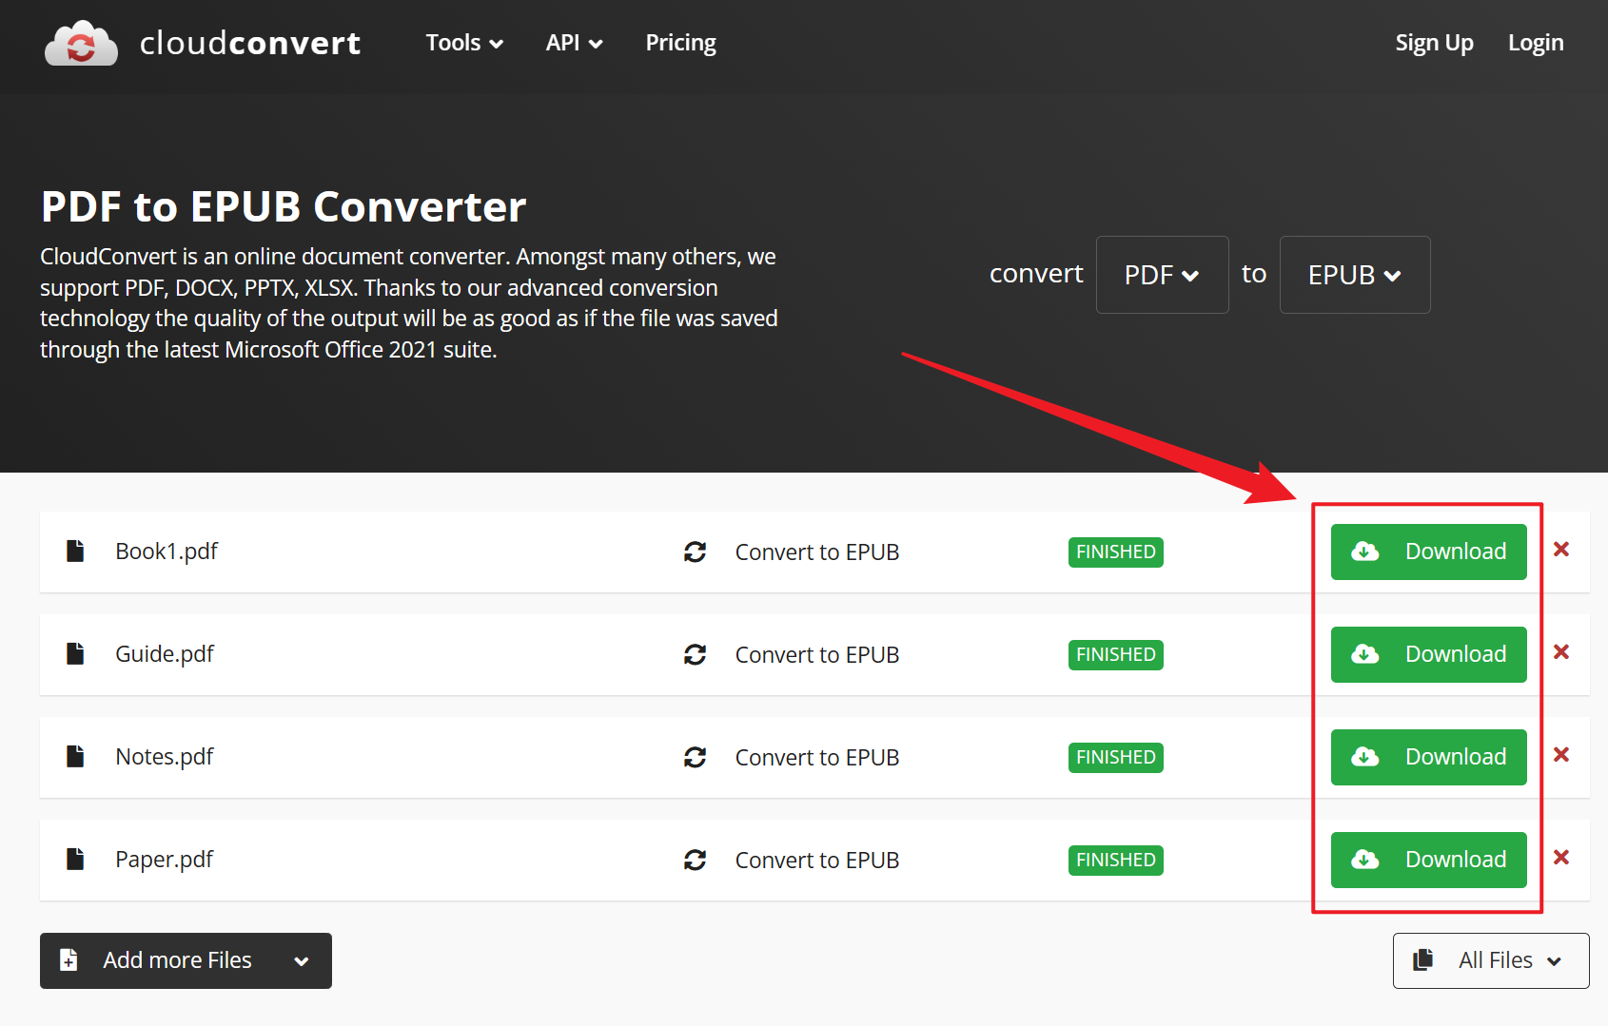This screenshot has height=1026, width=1608.
Task: Open the Tools menu
Action: [464, 43]
